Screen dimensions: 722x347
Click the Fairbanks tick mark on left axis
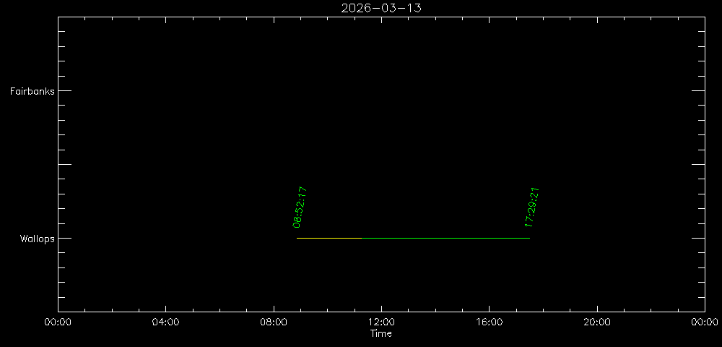coord(65,90)
